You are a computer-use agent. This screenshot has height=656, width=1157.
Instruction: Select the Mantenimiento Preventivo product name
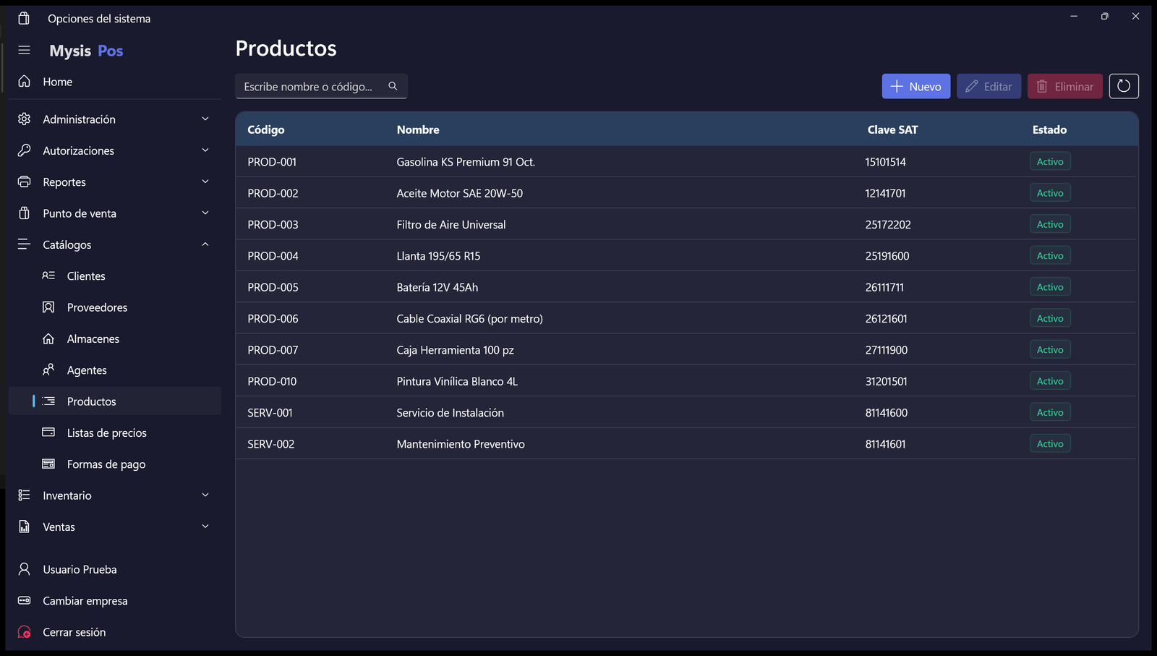(x=461, y=444)
